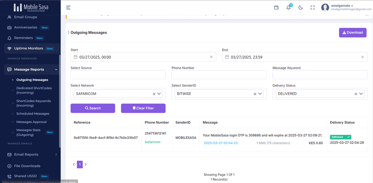
Task: Open the wallet icon in header
Action: pos(276,7)
